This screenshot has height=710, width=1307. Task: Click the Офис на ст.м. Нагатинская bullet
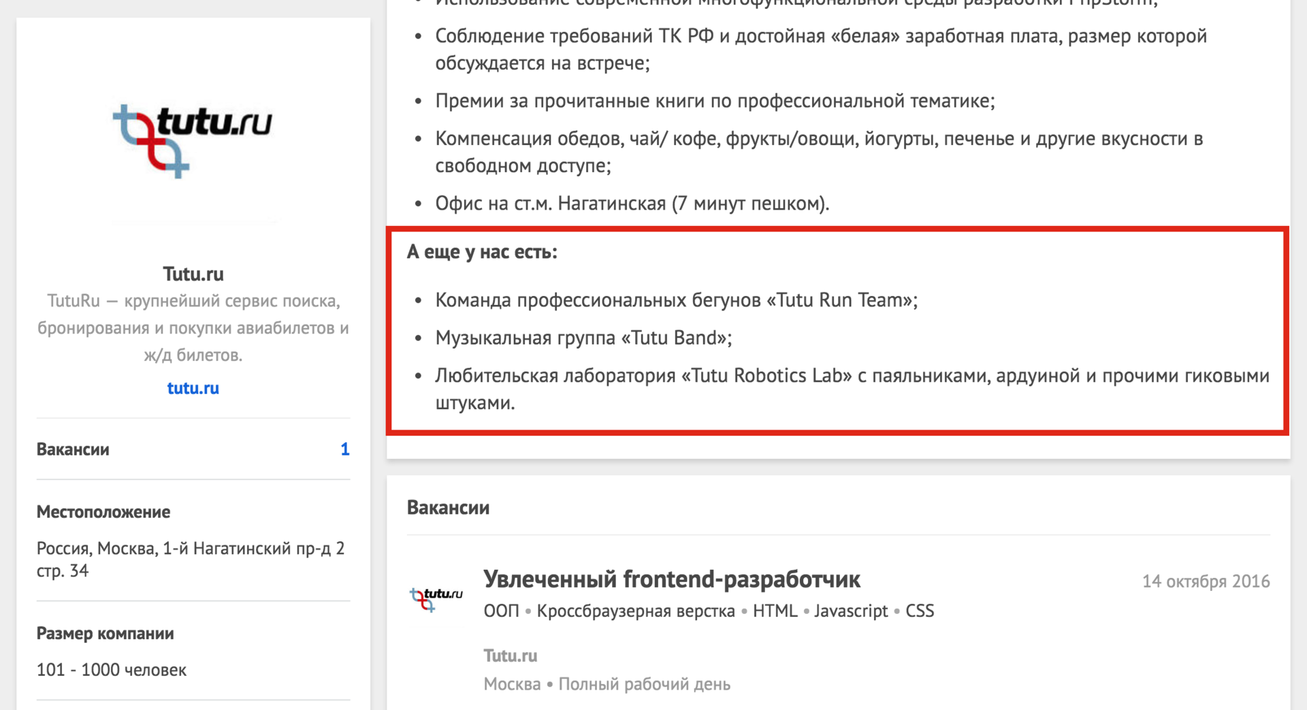pos(632,204)
